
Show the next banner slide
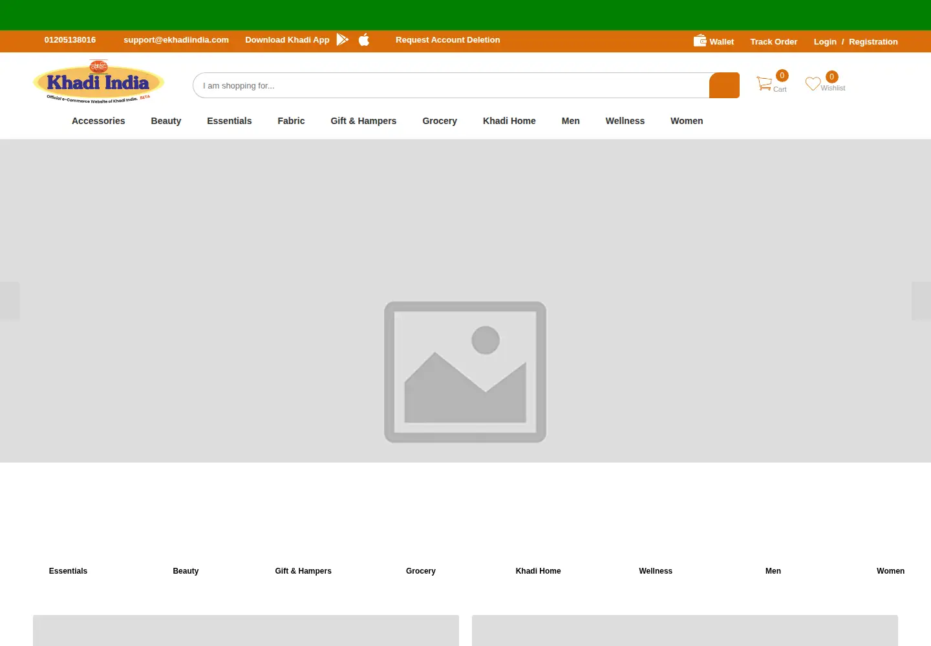pyautogui.click(x=921, y=301)
